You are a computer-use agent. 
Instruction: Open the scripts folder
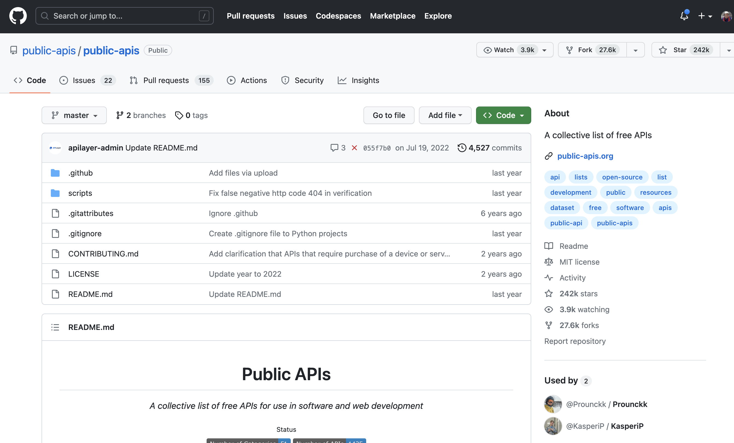pyautogui.click(x=80, y=193)
